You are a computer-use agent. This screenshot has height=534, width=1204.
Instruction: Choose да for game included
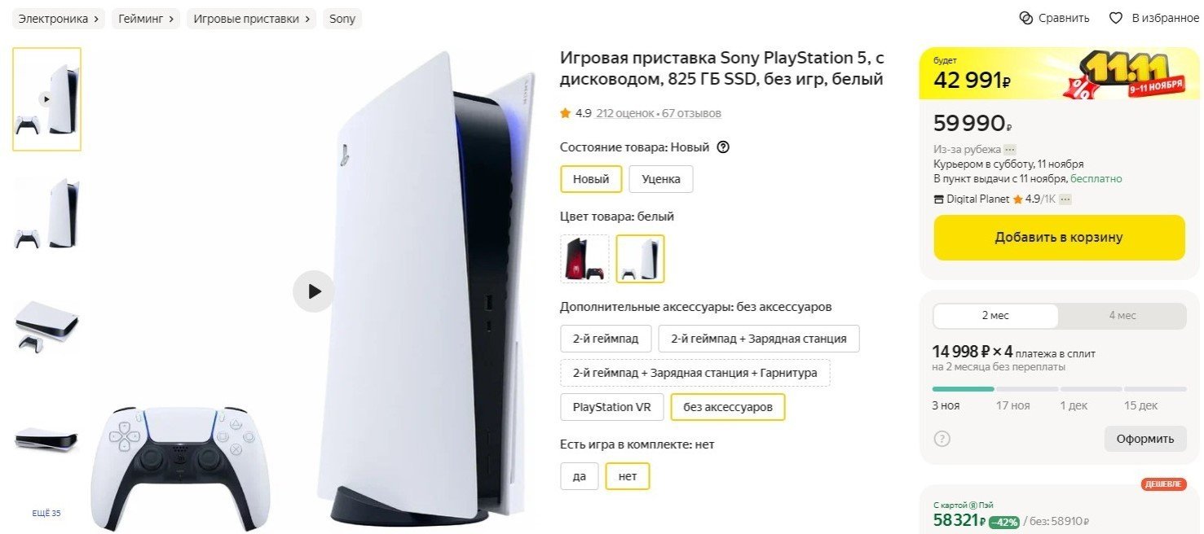(x=580, y=475)
